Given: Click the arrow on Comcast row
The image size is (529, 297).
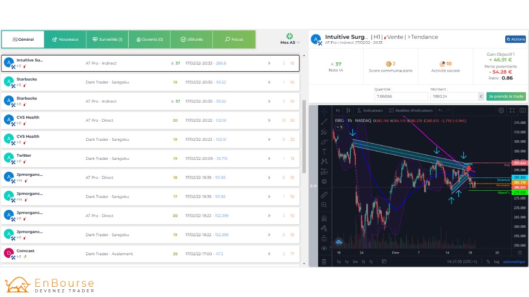Looking at the screenshot, I should click(x=269, y=254).
